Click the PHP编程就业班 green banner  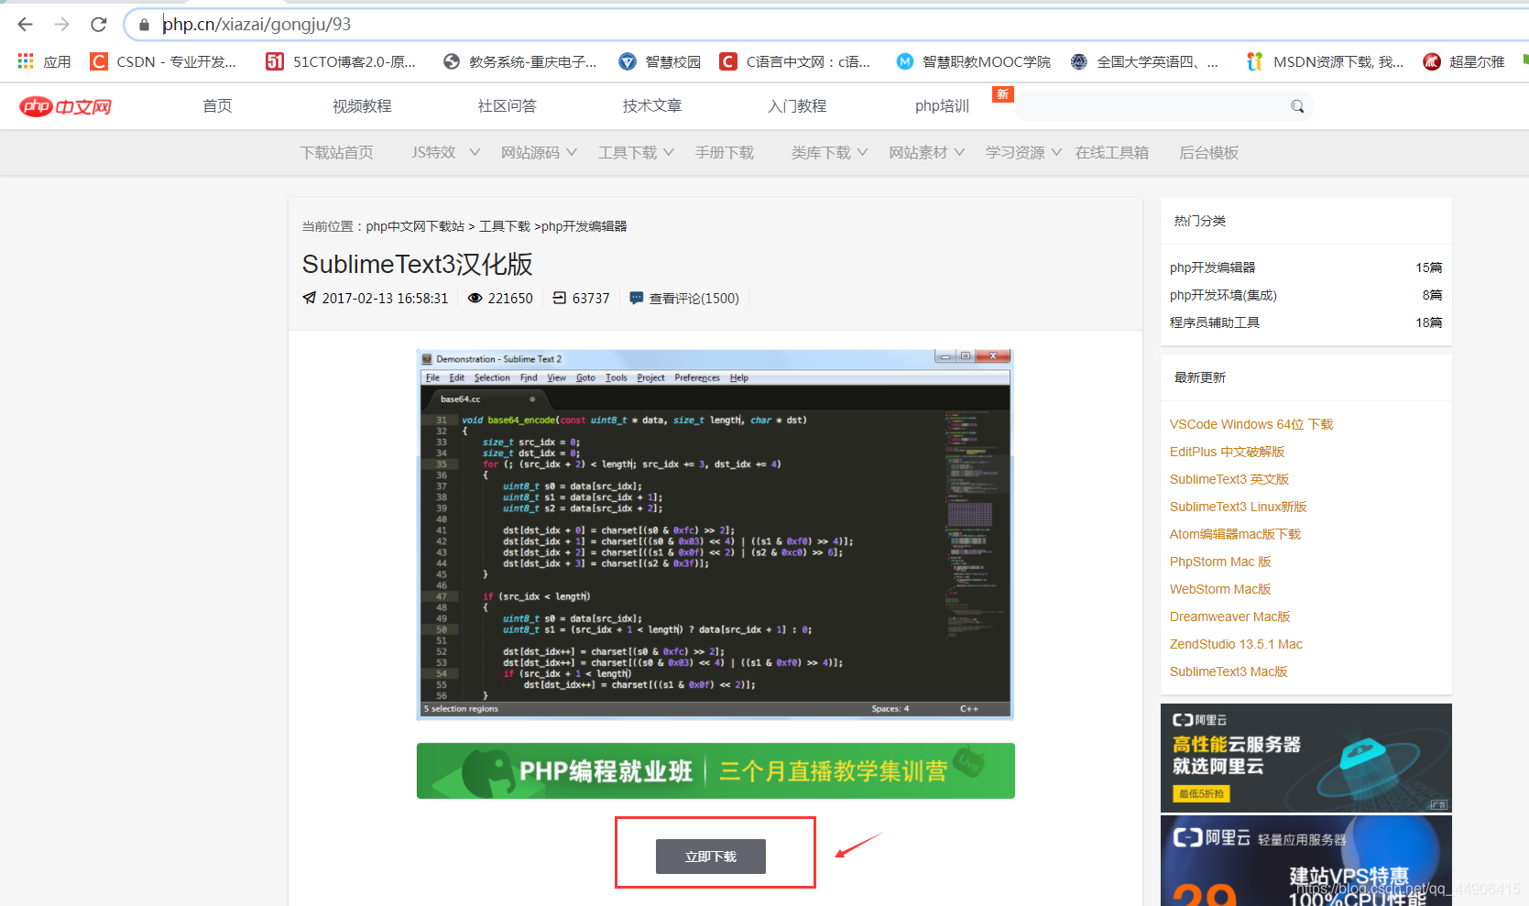715,770
